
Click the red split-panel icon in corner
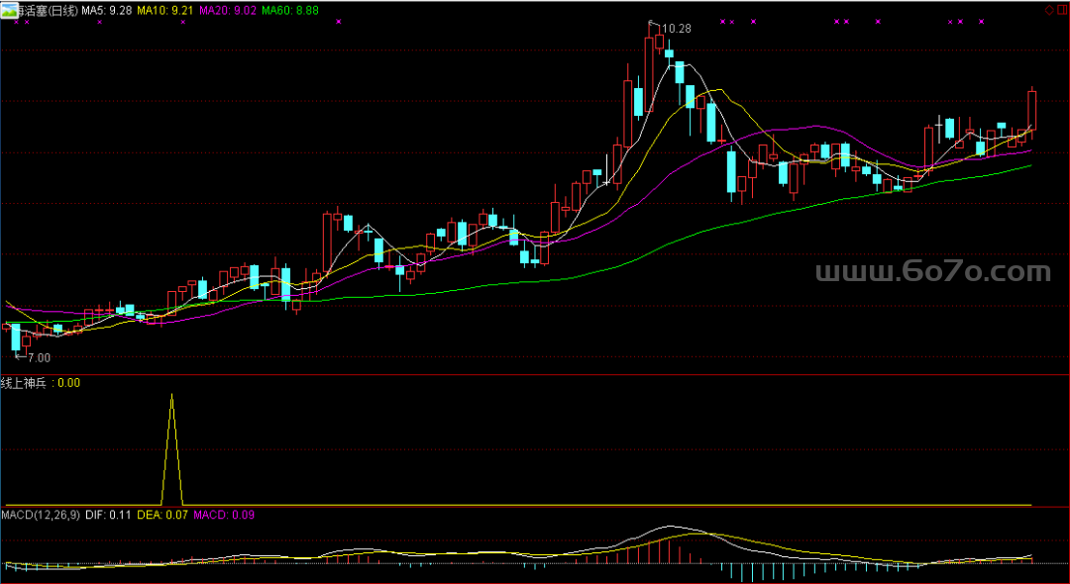coord(1062,9)
